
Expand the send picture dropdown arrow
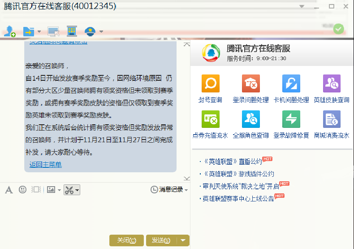59,190
